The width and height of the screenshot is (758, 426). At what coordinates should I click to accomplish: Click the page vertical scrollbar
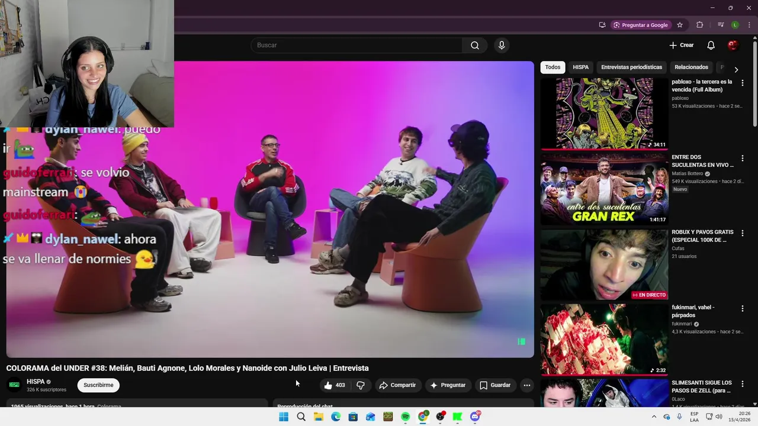coord(754,83)
